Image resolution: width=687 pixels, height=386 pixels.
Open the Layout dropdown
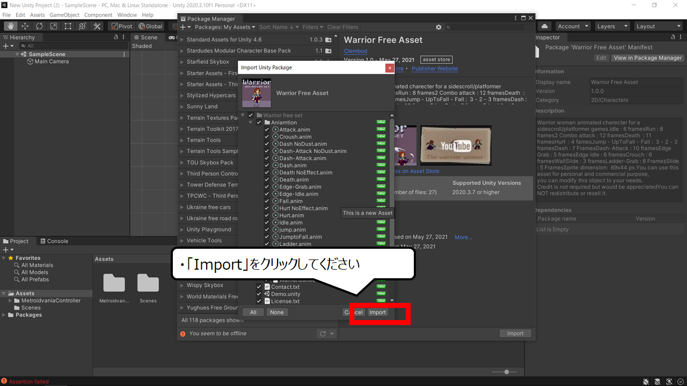[x=658, y=26]
